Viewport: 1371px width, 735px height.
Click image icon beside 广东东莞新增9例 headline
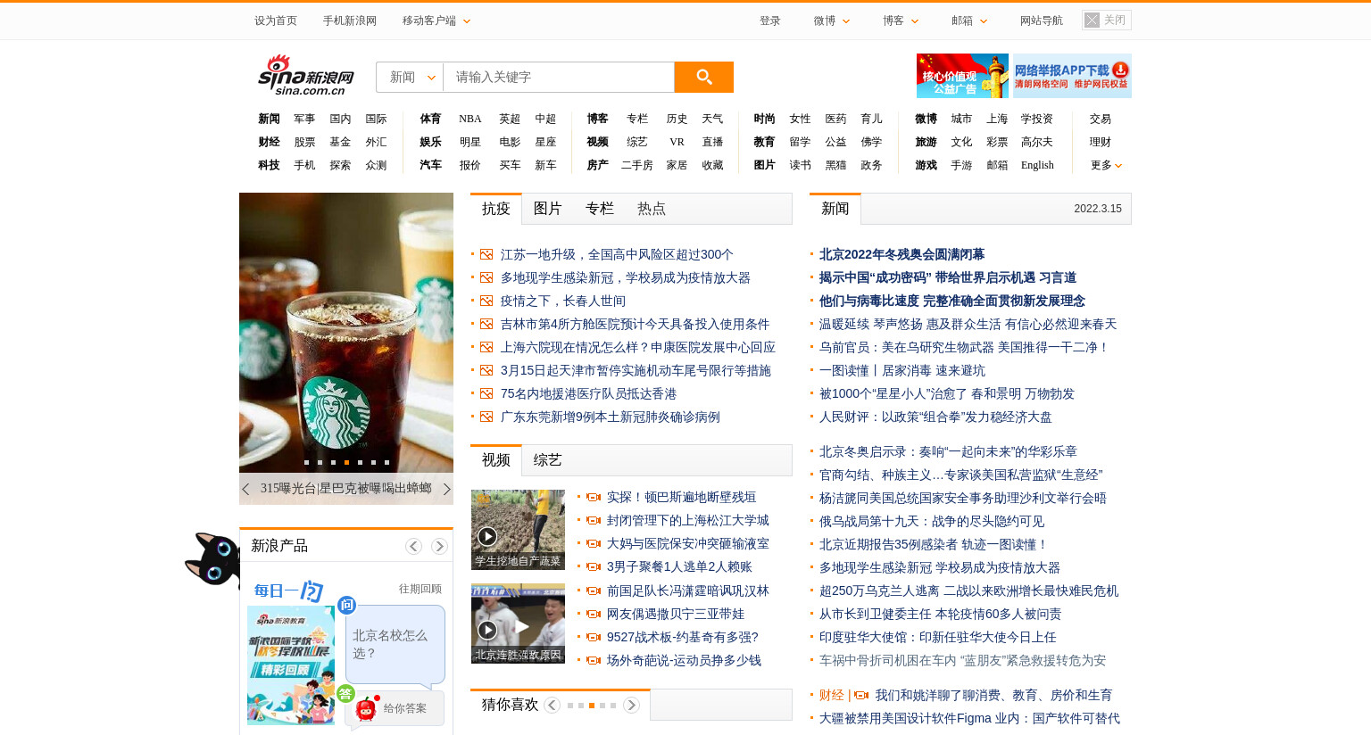486,417
